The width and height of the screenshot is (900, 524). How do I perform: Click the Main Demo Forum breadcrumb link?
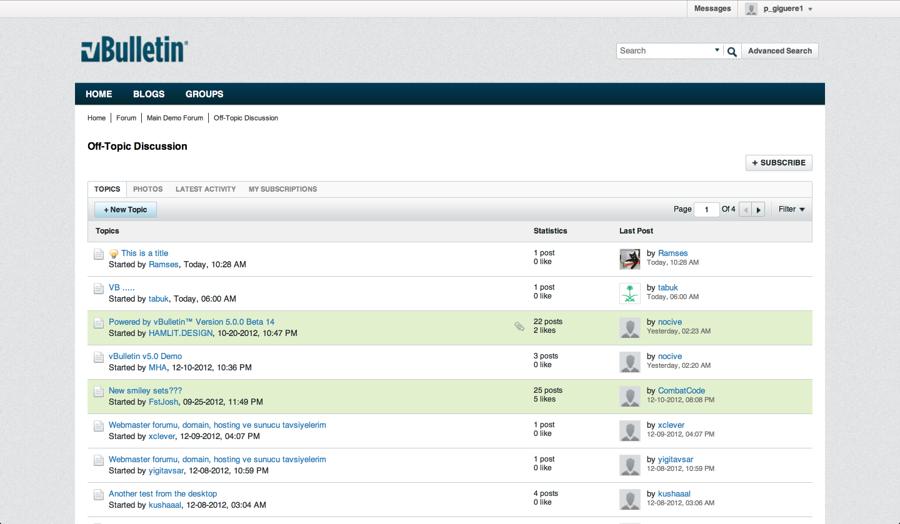pyautogui.click(x=175, y=118)
